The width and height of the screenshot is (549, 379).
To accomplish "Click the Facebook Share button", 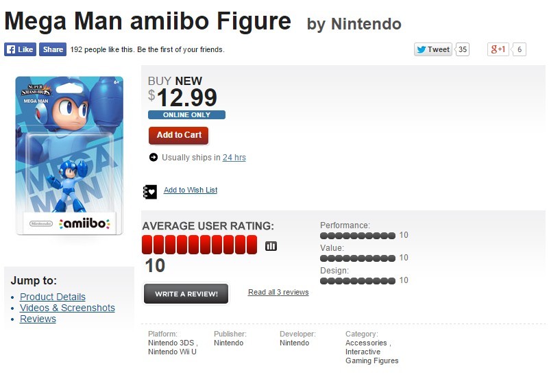I will [52, 49].
